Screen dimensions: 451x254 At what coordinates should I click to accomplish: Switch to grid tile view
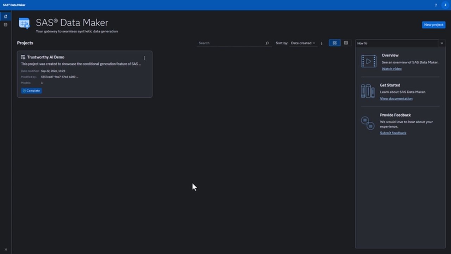coord(334,43)
